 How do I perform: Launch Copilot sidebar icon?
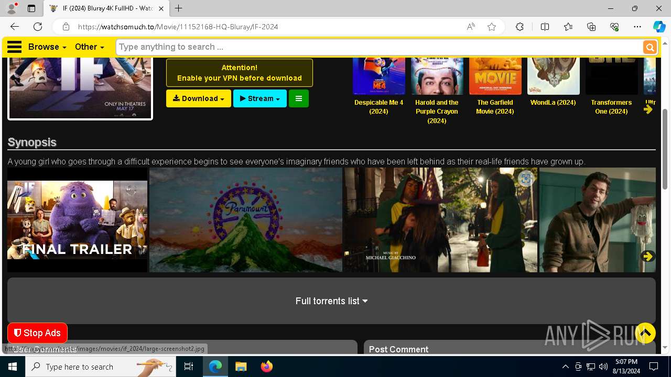click(659, 27)
